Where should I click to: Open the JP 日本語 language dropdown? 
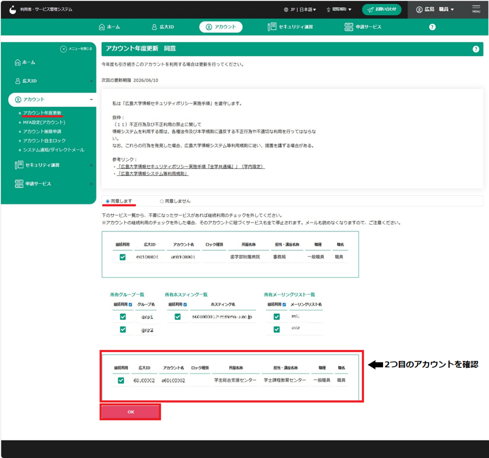[303, 10]
